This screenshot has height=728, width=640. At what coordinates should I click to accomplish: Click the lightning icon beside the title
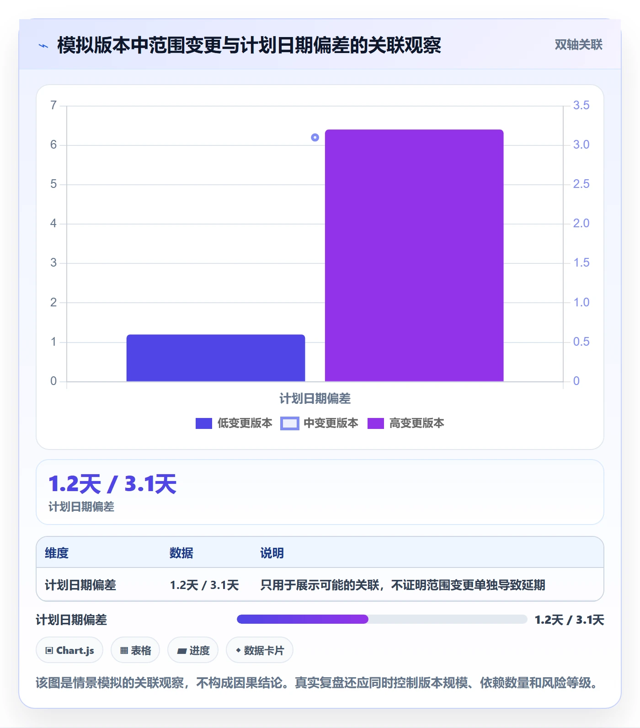[x=43, y=46]
